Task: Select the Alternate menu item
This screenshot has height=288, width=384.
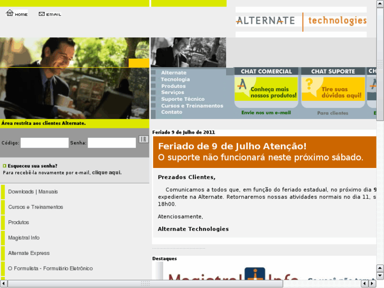Action: 174,73
